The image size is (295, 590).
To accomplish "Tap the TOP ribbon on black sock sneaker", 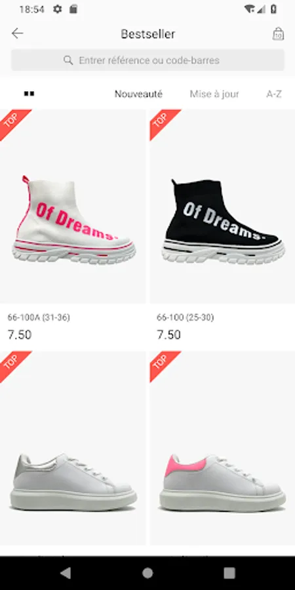I will (163, 123).
